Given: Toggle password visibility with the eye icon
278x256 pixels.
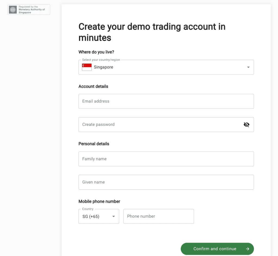Looking at the screenshot, I should 247,125.
